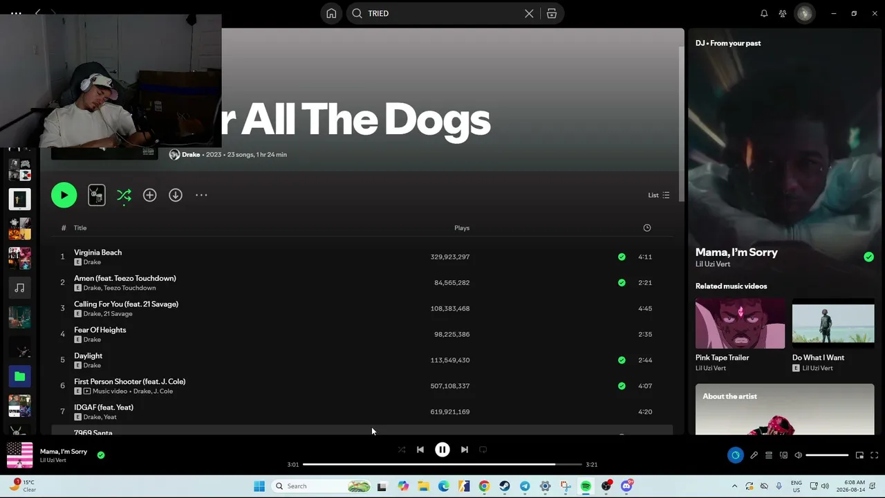This screenshot has height=498, width=885.
Task: Open Drake artist link in album header
Action: [x=191, y=154]
